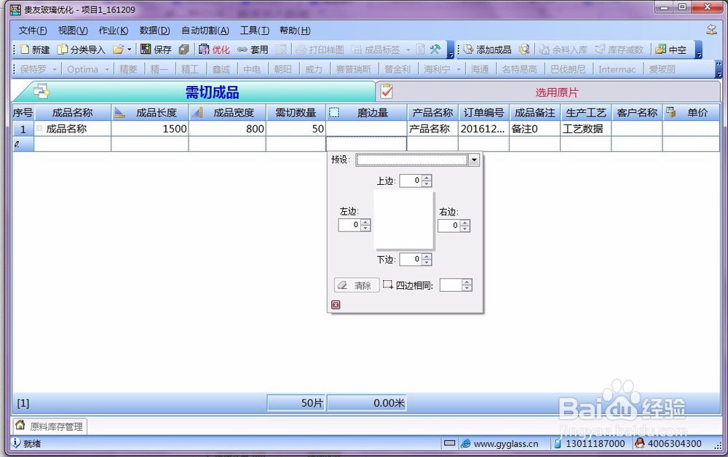
Task: Click the 单价 column header
Action: click(x=692, y=113)
